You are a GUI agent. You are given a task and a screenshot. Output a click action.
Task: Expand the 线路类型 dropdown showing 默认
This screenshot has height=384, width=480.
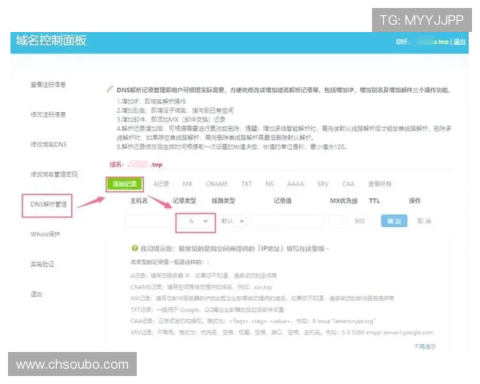tap(232, 221)
